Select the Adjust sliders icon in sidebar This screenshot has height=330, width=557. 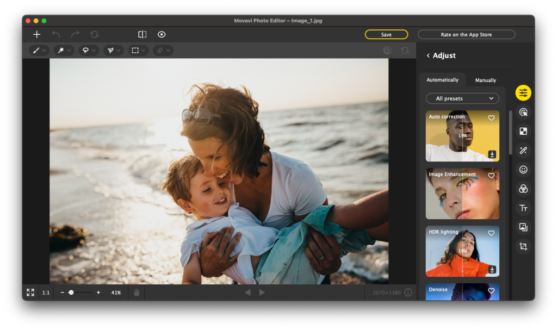pyautogui.click(x=523, y=92)
